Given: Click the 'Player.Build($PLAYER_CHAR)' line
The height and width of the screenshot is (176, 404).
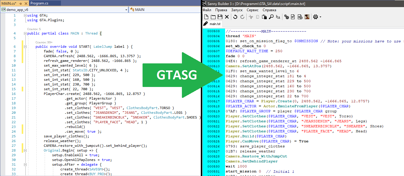Looking at the screenshot, I should (x=256, y=136).
